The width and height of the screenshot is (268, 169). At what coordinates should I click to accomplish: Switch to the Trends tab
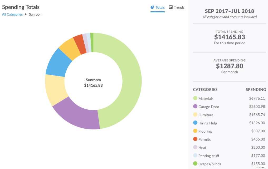pyautogui.click(x=179, y=7)
